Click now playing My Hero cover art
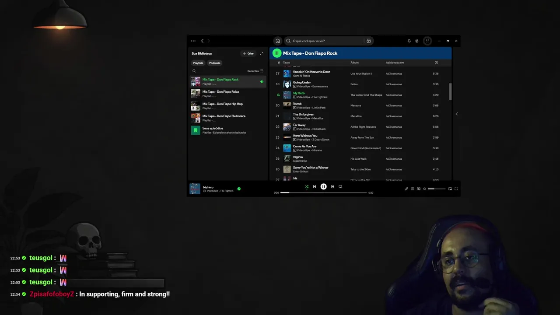This screenshot has height=315, width=560. click(195, 189)
